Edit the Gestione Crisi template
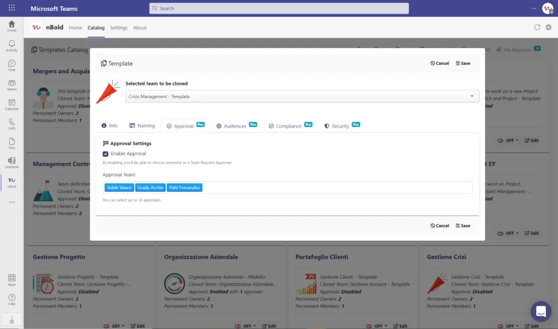This screenshot has width=558, height=329. [531, 326]
